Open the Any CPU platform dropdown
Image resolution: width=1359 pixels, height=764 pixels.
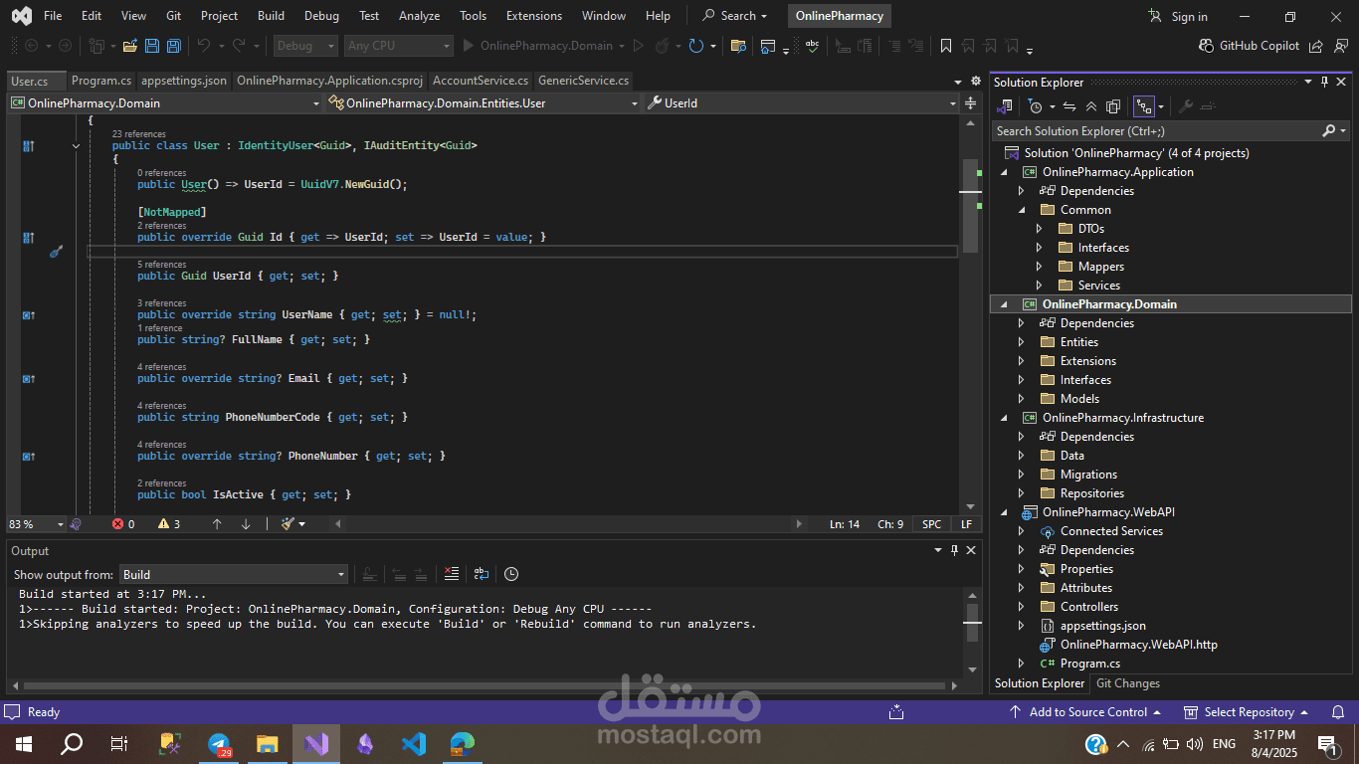click(x=398, y=46)
